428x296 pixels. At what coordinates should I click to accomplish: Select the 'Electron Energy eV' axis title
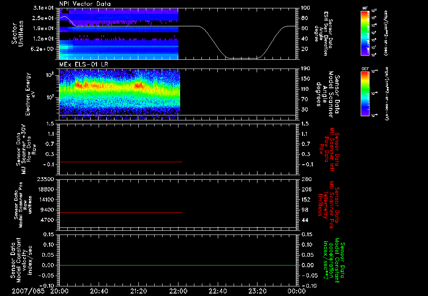click(31, 94)
